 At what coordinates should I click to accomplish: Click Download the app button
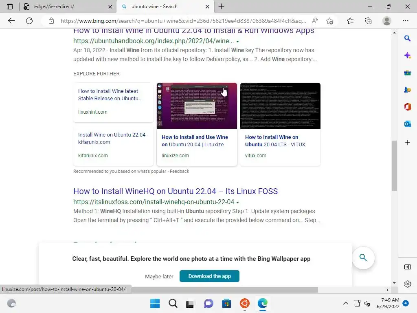coord(209,276)
